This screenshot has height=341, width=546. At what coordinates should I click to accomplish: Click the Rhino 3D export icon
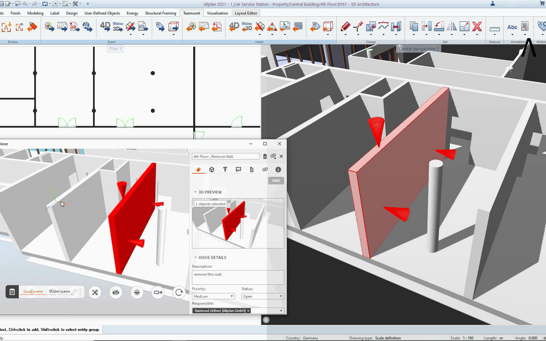[118, 27]
